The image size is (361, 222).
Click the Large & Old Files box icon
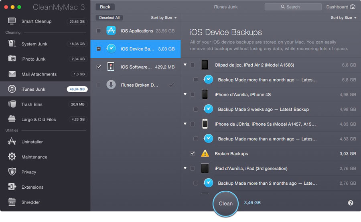click(x=12, y=119)
